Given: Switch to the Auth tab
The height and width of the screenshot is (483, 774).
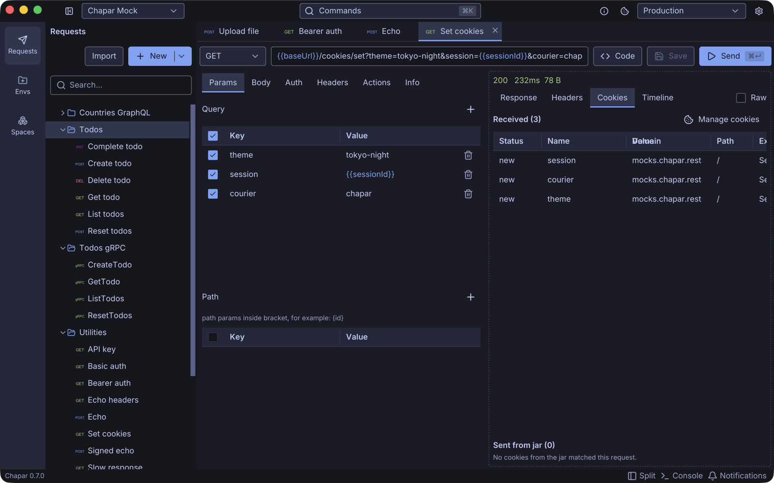Looking at the screenshot, I should (x=294, y=83).
